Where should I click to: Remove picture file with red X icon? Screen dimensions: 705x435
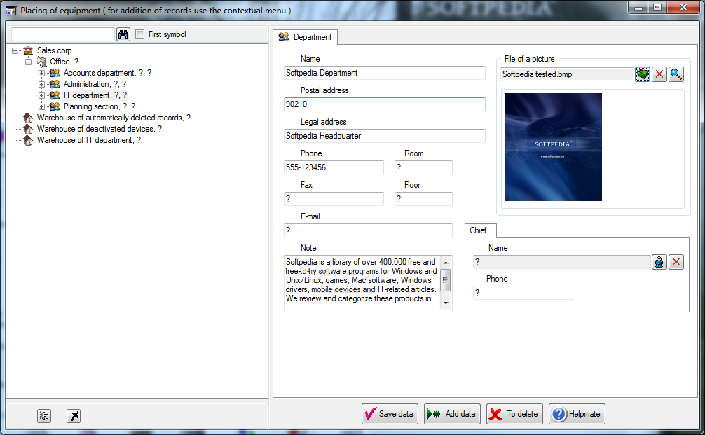point(659,74)
